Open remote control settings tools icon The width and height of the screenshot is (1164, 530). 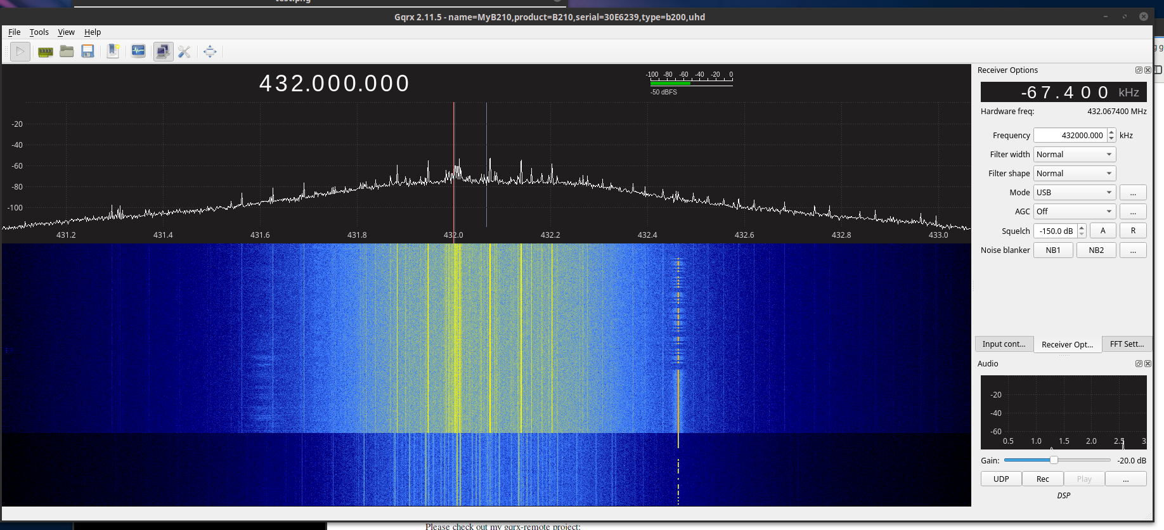coord(184,51)
